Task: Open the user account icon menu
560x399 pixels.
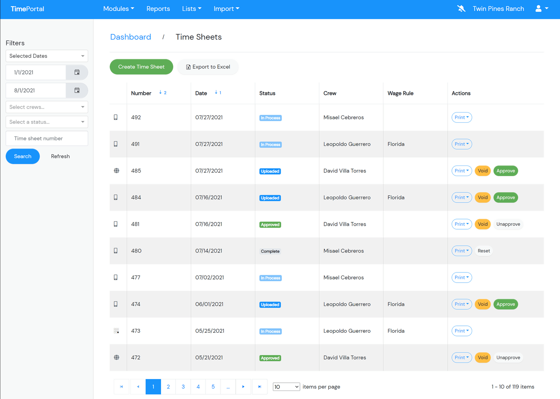Action: click(x=541, y=8)
